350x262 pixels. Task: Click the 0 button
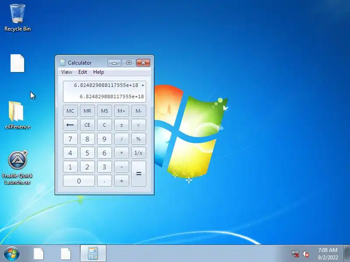point(79,181)
